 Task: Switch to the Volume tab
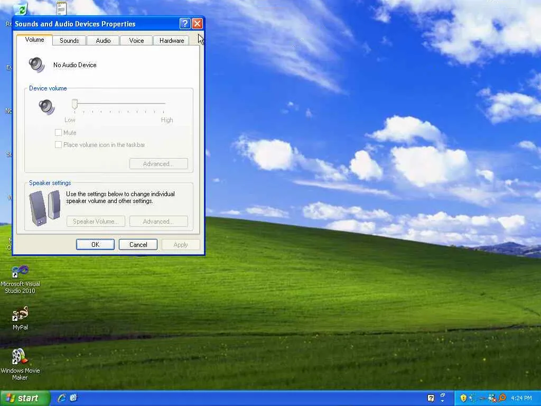click(34, 40)
